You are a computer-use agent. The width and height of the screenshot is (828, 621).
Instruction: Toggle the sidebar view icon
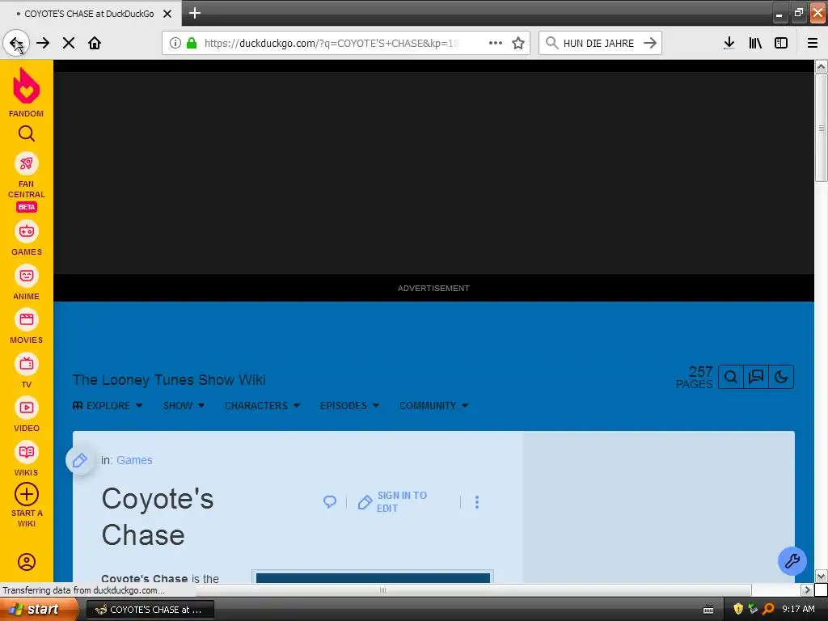coord(781,44)
